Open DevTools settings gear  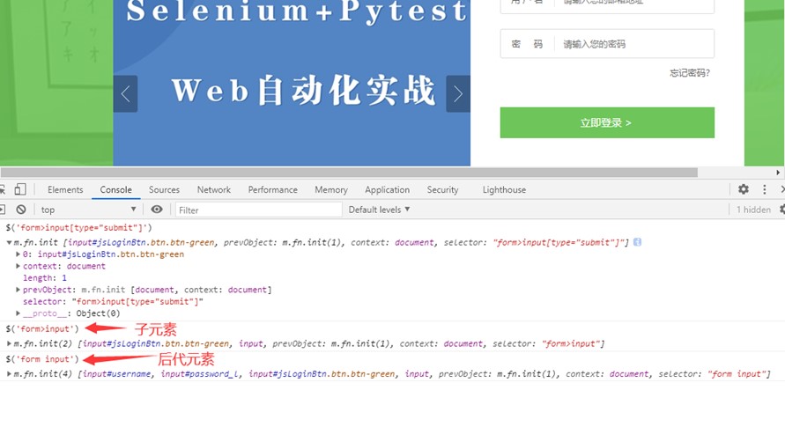tap(744, 189)
